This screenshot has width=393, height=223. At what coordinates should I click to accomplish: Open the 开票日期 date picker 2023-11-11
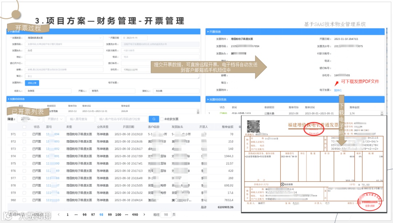pos(134,38)
